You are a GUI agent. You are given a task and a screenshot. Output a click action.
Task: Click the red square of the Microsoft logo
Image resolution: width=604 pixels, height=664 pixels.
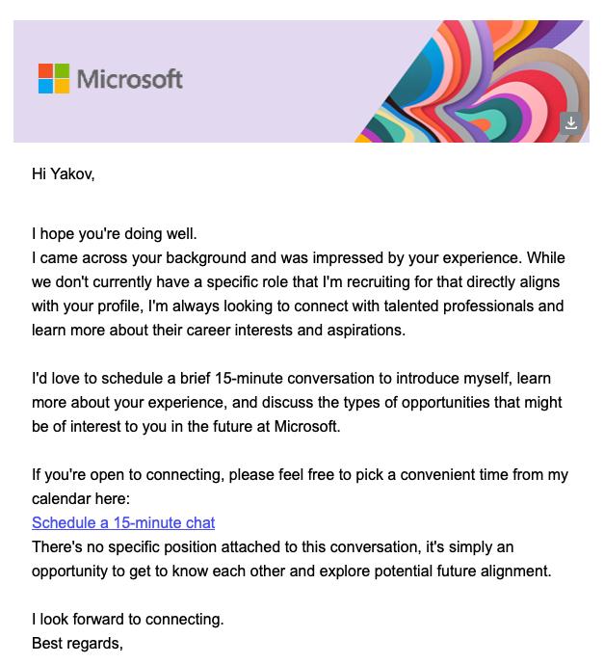click(45, 70)
